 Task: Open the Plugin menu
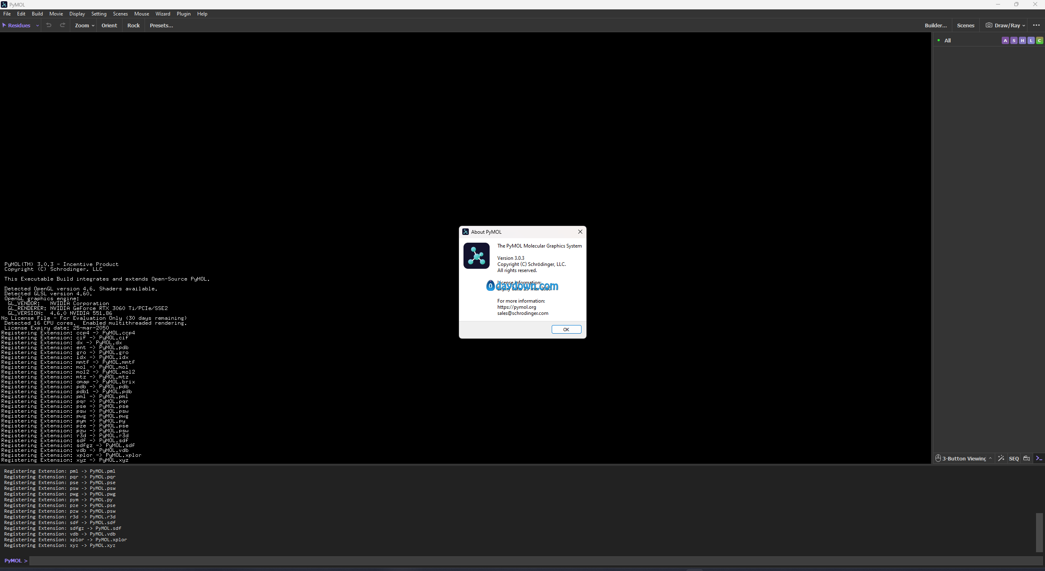[x=184, y=13]
